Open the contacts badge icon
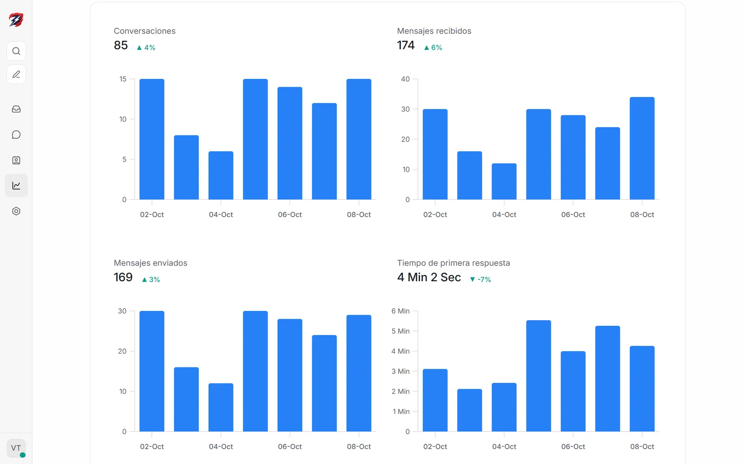The width and height of the screenshot is (743, 464). pyautogui.click(x=16, y=160)
